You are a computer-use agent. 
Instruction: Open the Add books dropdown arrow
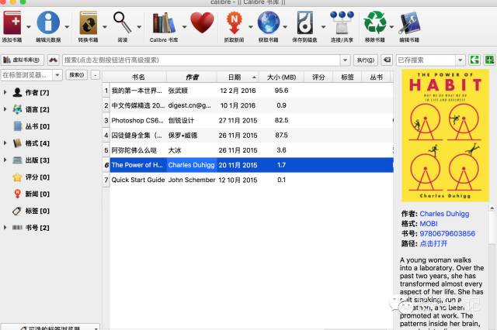coord(29,27)
